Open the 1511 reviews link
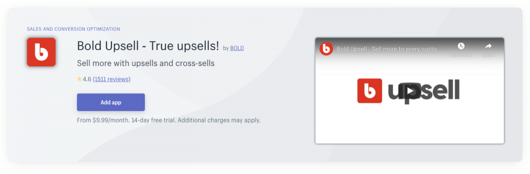This screenshot has width=530, height=174. click(x=112, y=79)
